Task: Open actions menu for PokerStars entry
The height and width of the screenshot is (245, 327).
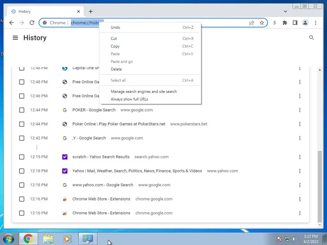Action: pos(300,124)
